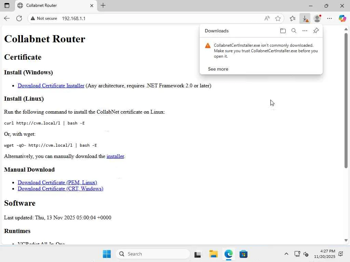This screenshot has height=262, width=350.
Task: Search downloads with magnifier icon
Action: point(294,31)
